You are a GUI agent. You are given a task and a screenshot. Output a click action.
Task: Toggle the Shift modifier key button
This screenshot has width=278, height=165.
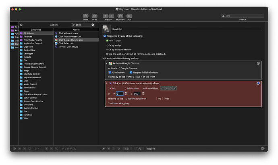click(x=170, y=88)
